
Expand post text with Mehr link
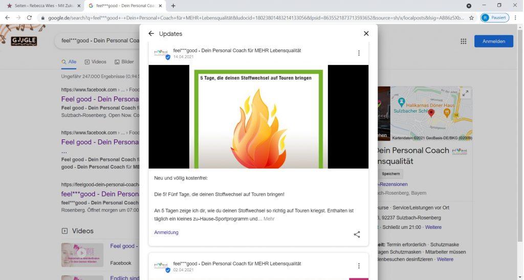tap(269, 219)
